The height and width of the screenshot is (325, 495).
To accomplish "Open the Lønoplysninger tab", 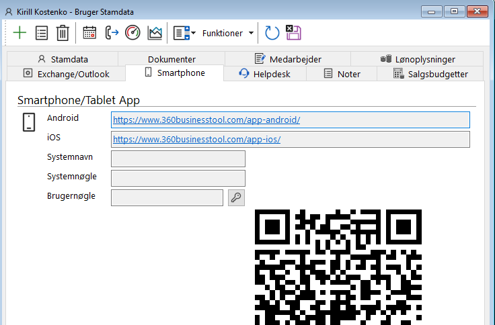I will 417,59.
